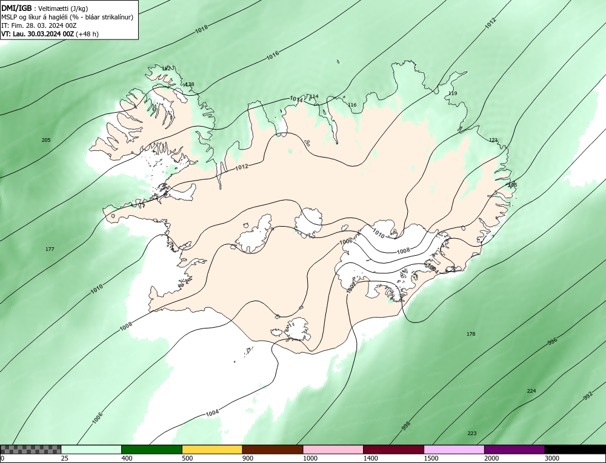Viewport: 606px width, 463px height.
Task: Click the legend scale number 25
Action: click(65, 458)
